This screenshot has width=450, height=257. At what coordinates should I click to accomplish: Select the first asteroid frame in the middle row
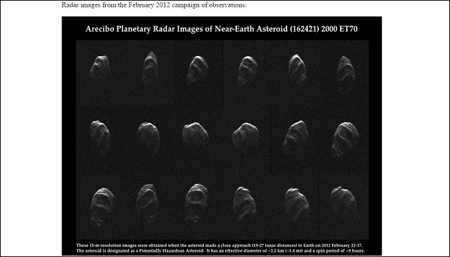(x=100, y=137)
